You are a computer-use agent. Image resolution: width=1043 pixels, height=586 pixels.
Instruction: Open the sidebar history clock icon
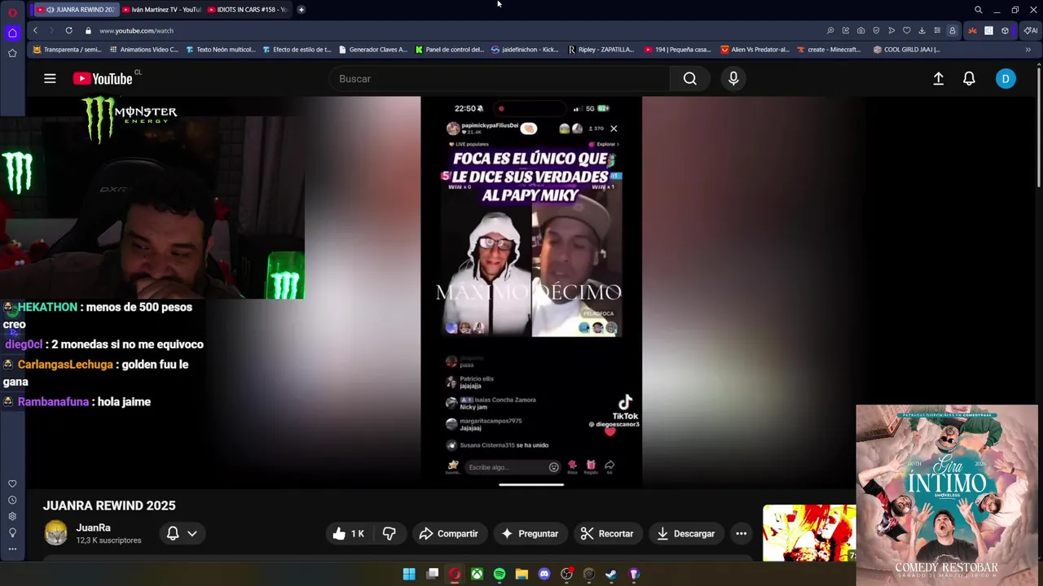(12, 501)
